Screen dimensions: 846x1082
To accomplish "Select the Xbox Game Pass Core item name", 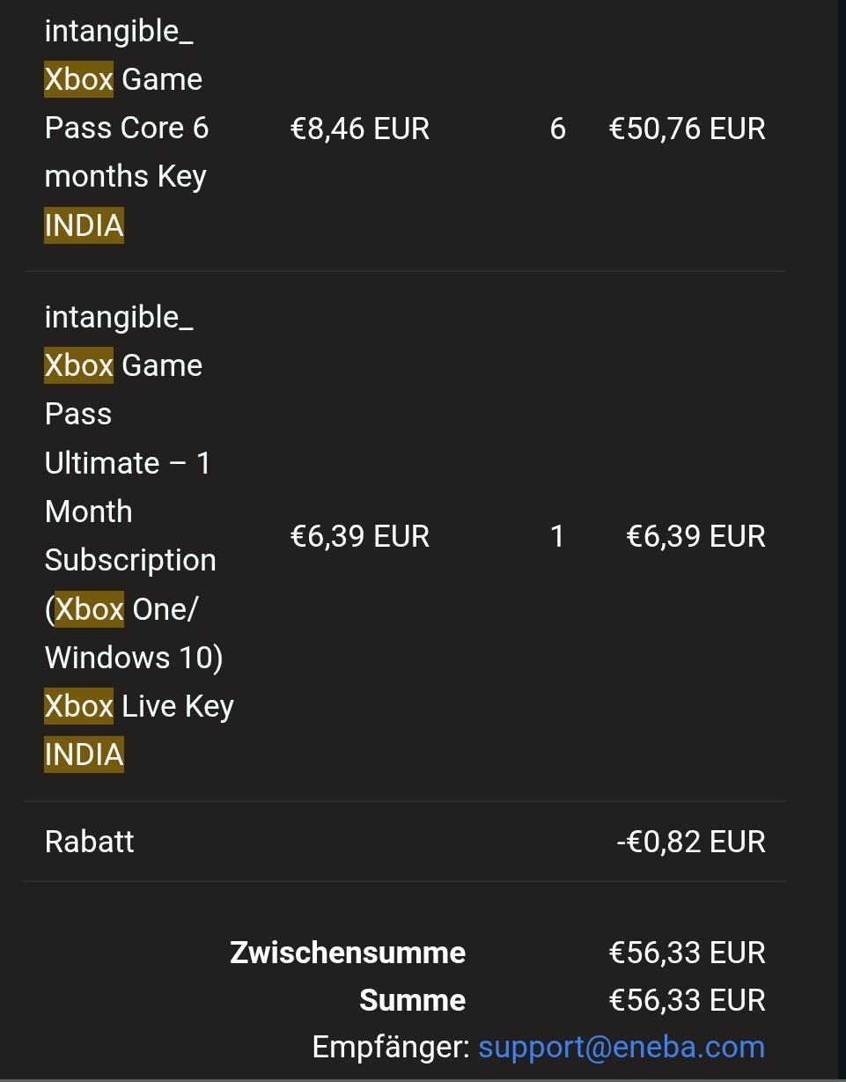I will point(128,128).
